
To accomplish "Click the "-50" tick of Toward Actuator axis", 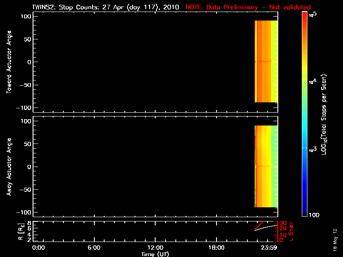I will pos(25,85).
